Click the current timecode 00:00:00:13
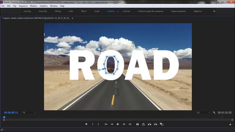Image resolution: width=235 pixels, height=132 pixels. coord(11,113)
